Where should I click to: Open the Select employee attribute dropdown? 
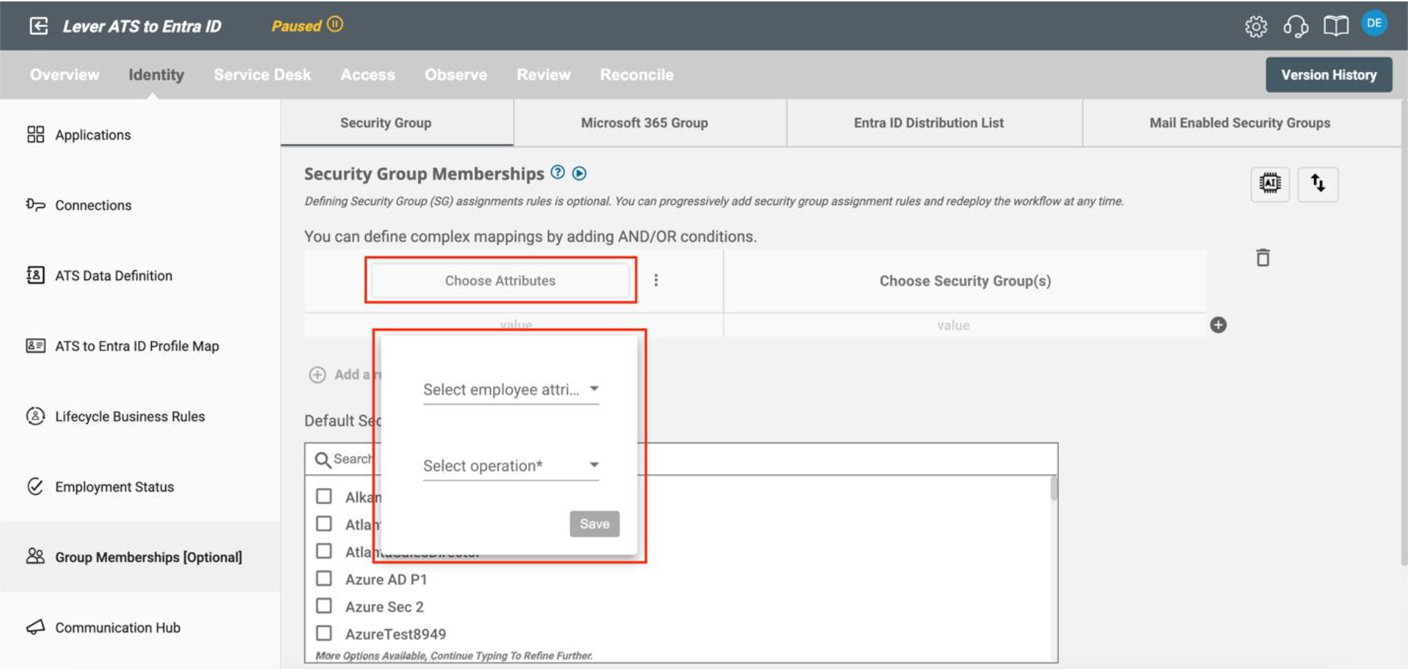coord(510,390)
